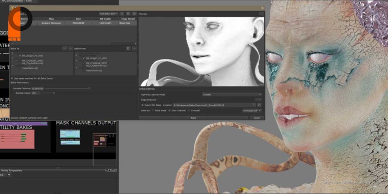388x194 pixels.
Task: Click the Bake button
Action: [194, 118]
